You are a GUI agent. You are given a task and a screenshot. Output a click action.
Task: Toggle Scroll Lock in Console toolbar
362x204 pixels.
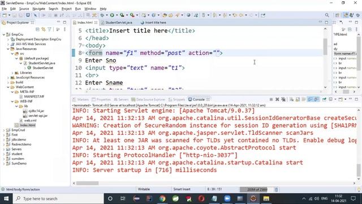coord(298,100)
